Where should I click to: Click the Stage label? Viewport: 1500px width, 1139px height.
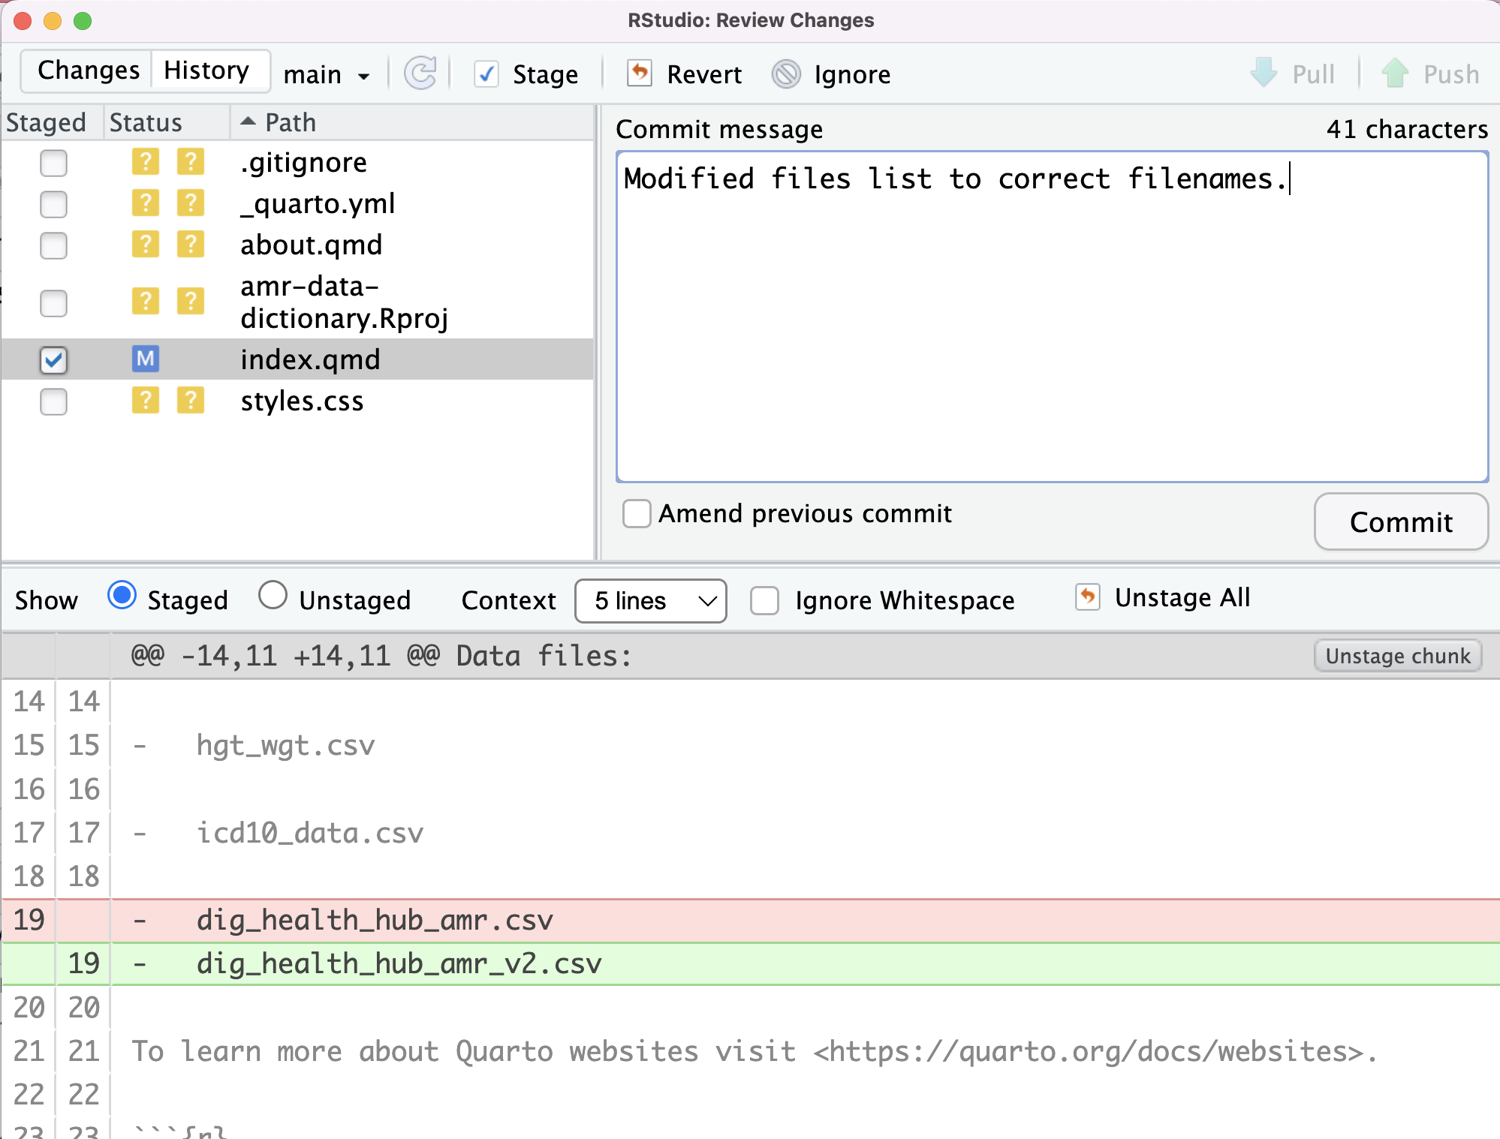545,74
